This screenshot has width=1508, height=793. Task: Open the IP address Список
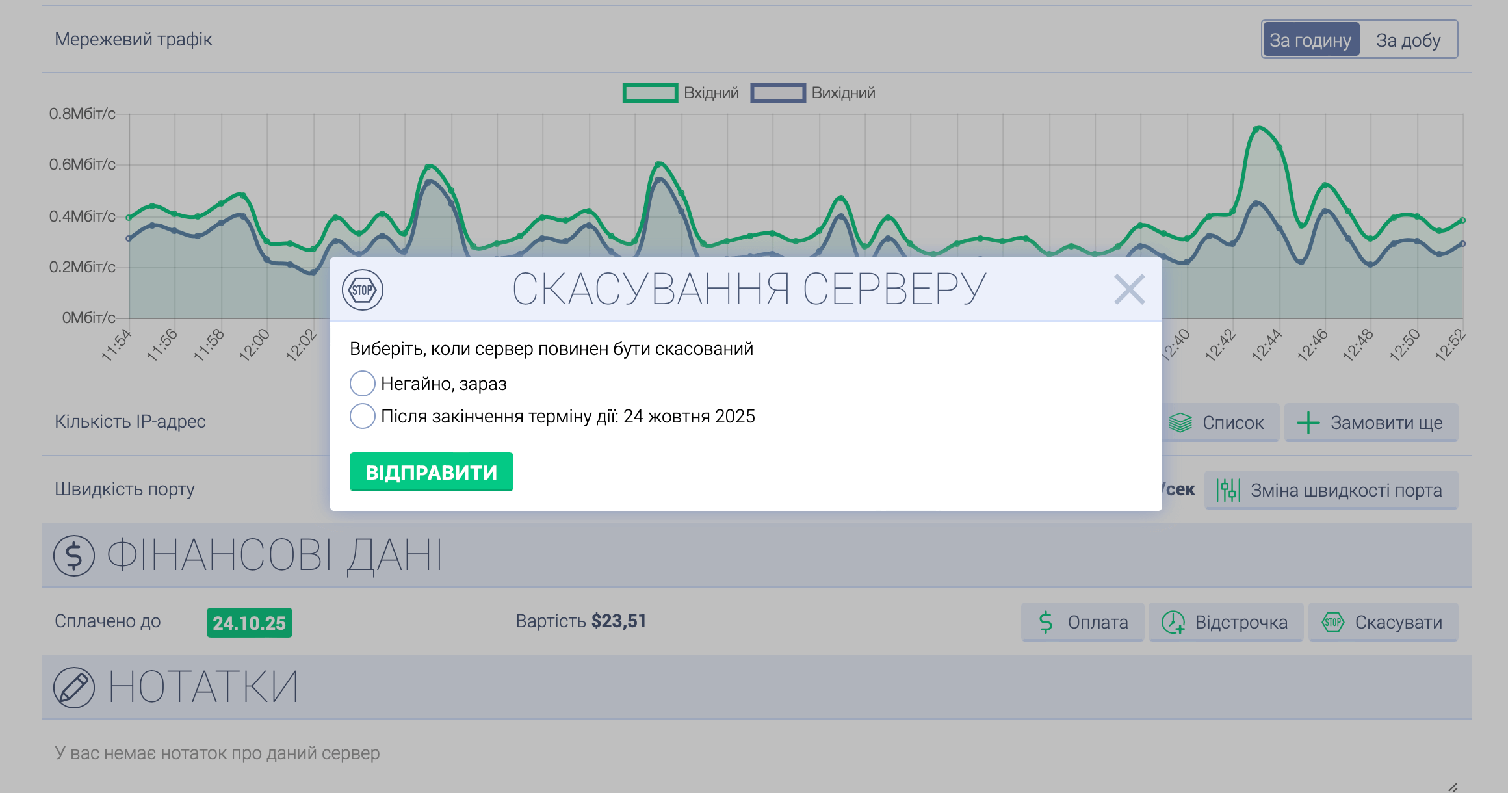(1220, 422)
